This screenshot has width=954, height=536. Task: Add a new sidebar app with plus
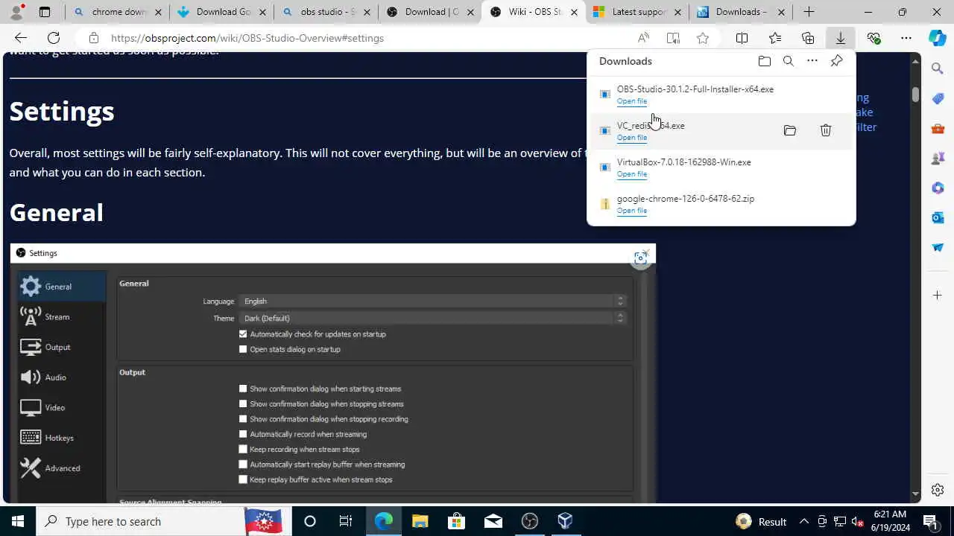tap(938, 296)
